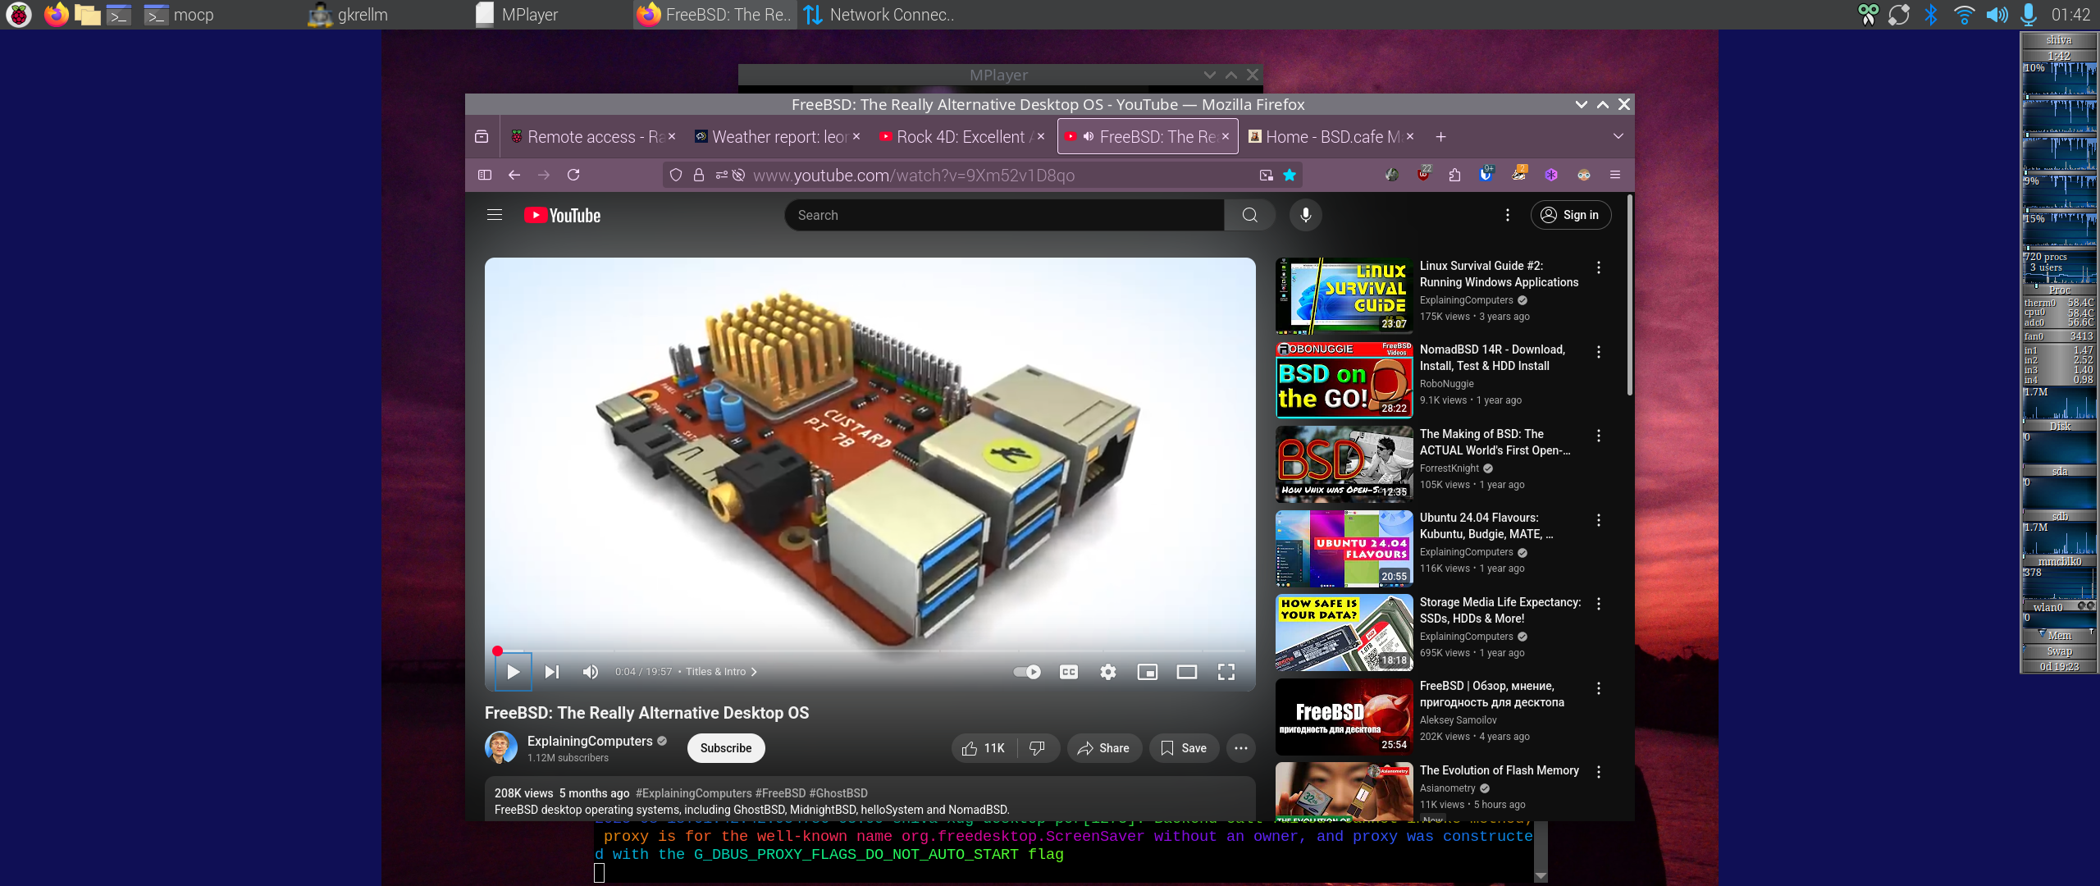Open more actions ellipsis below video

click(x=1241, y=748)
